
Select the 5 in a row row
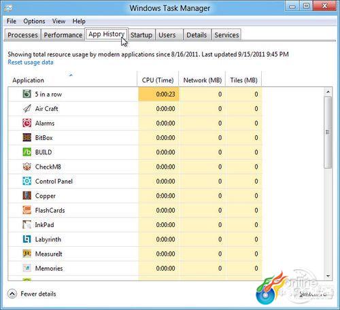(x=135, y=94)
